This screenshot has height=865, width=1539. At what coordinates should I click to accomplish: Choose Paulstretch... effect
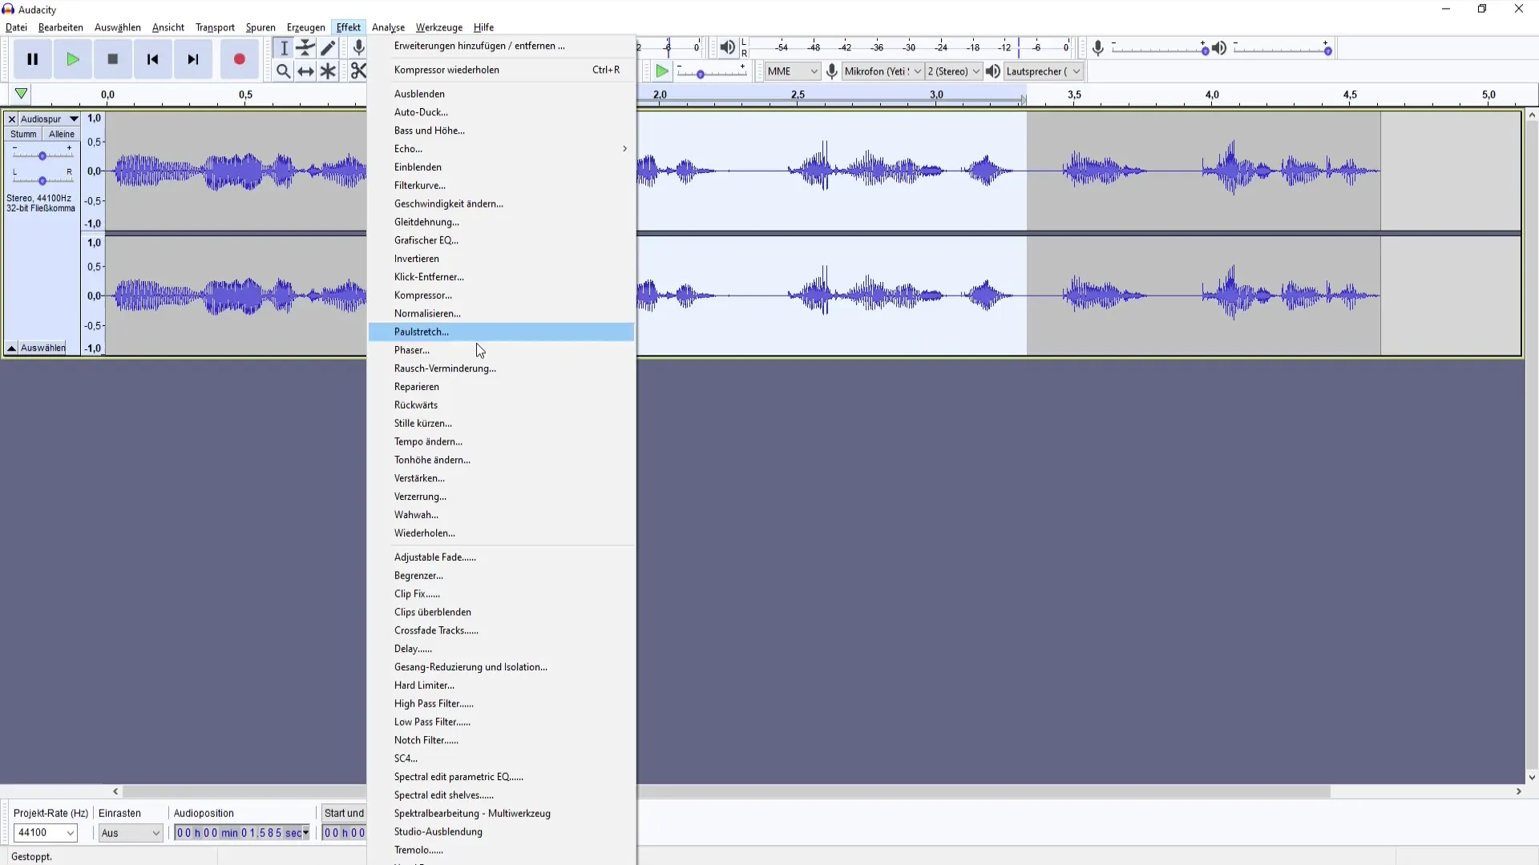[501, 332]
